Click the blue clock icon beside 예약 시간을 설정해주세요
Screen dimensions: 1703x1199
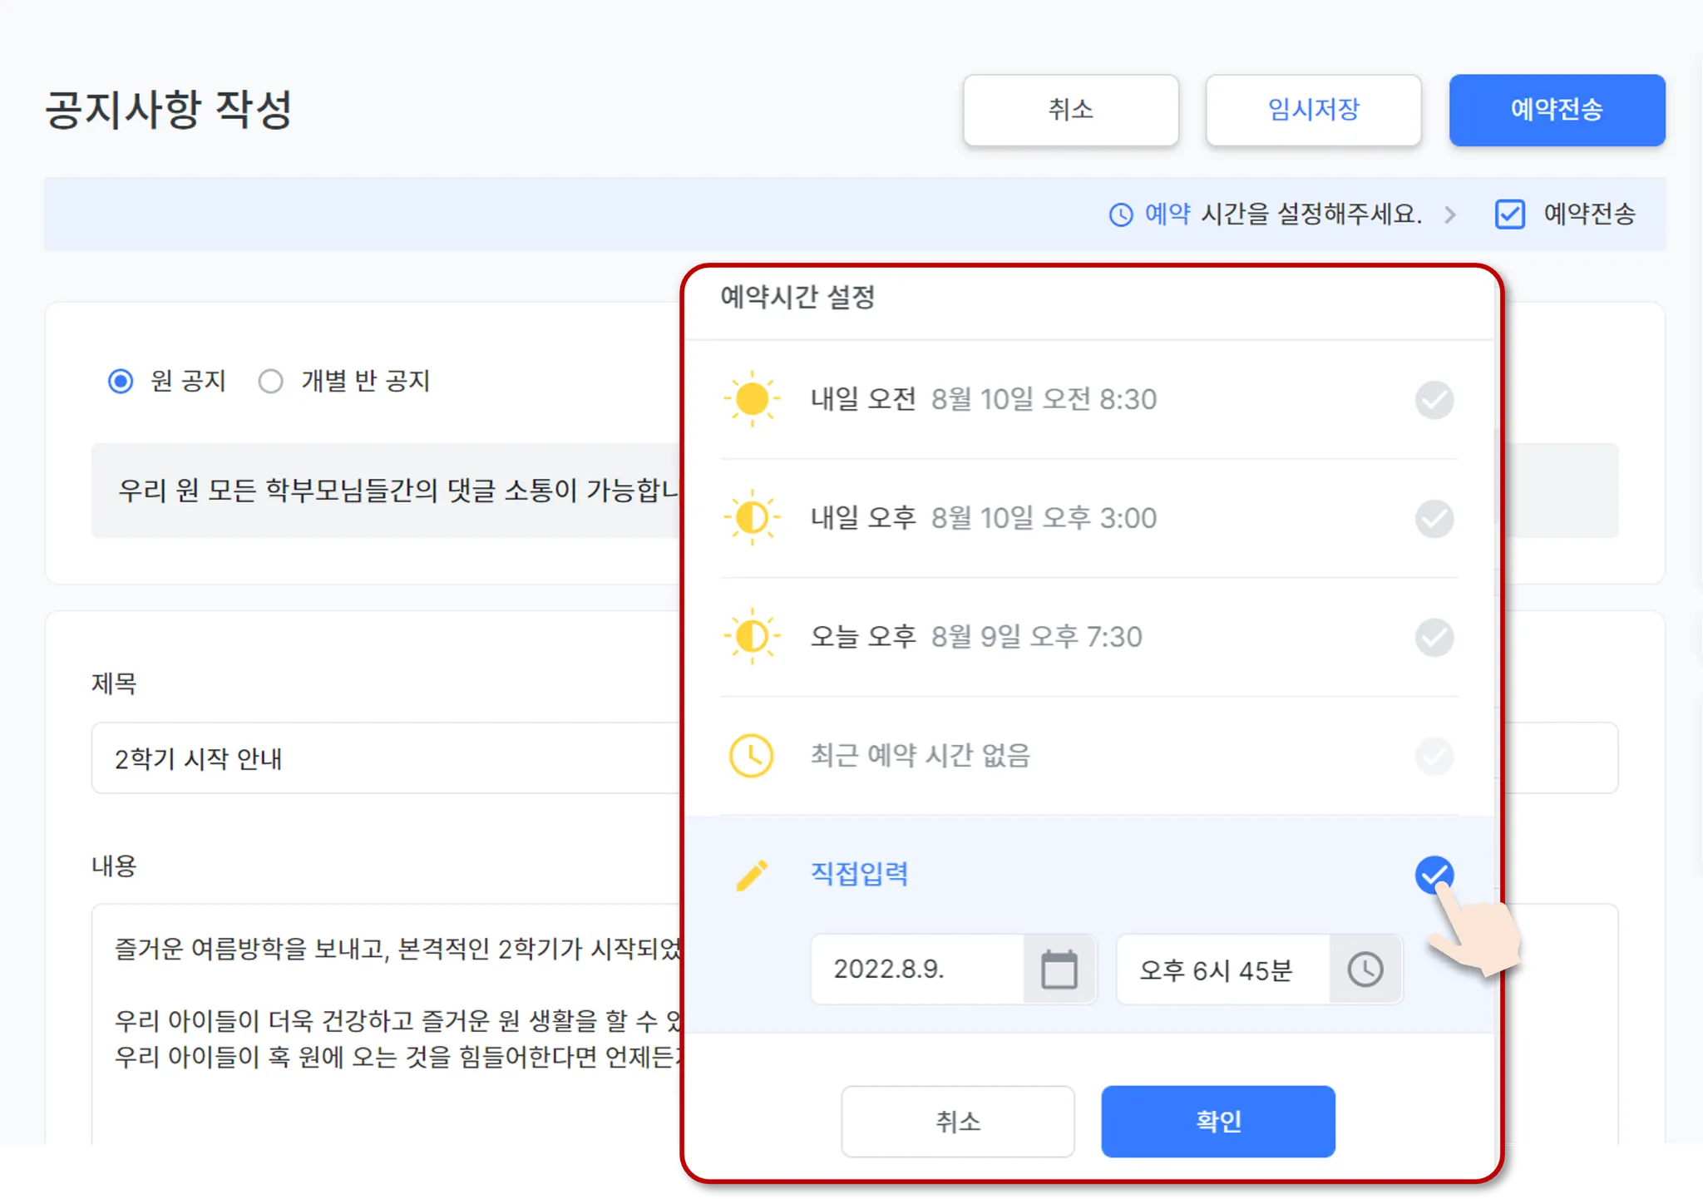1121,215
